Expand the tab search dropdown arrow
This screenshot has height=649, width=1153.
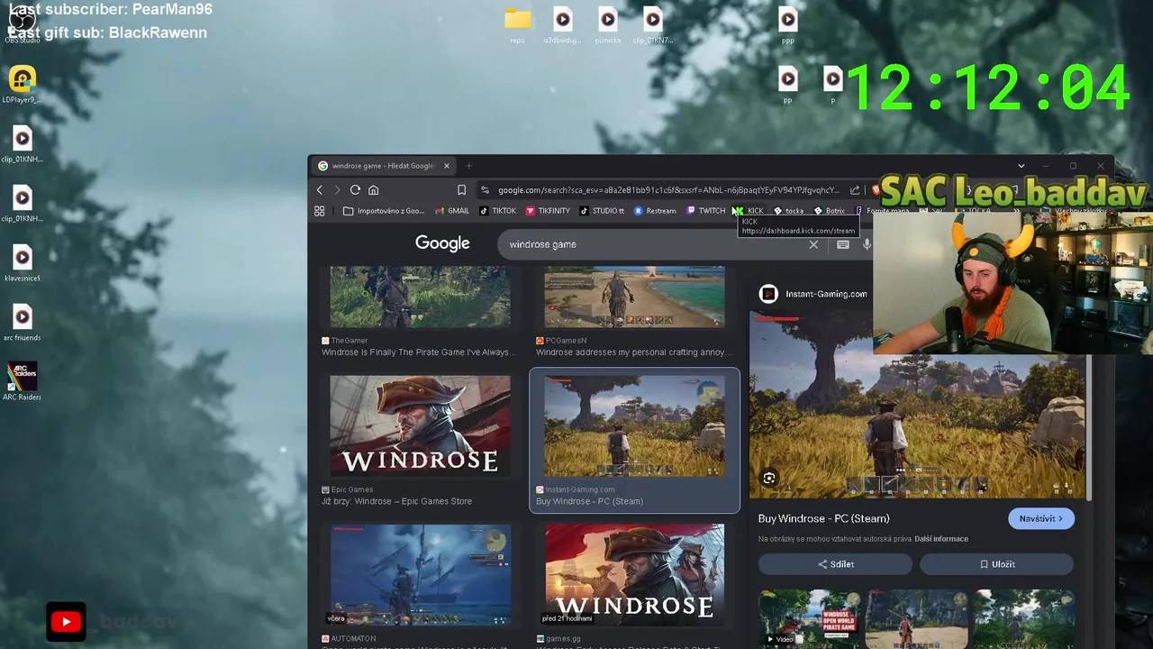1021,166
